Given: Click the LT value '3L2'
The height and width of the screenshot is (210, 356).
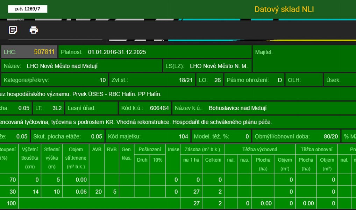Looking at the screenshot, I should click(57, 108).
